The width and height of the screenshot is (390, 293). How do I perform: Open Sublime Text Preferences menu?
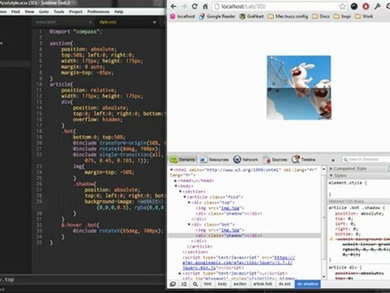(98, 11)
